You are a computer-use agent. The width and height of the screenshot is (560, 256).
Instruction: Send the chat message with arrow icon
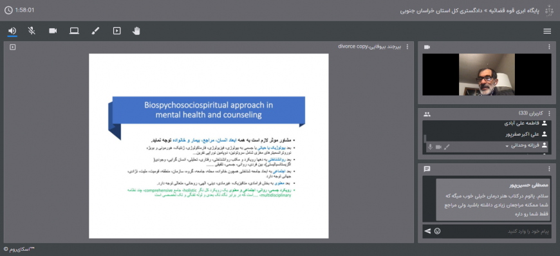click(427, 232)
